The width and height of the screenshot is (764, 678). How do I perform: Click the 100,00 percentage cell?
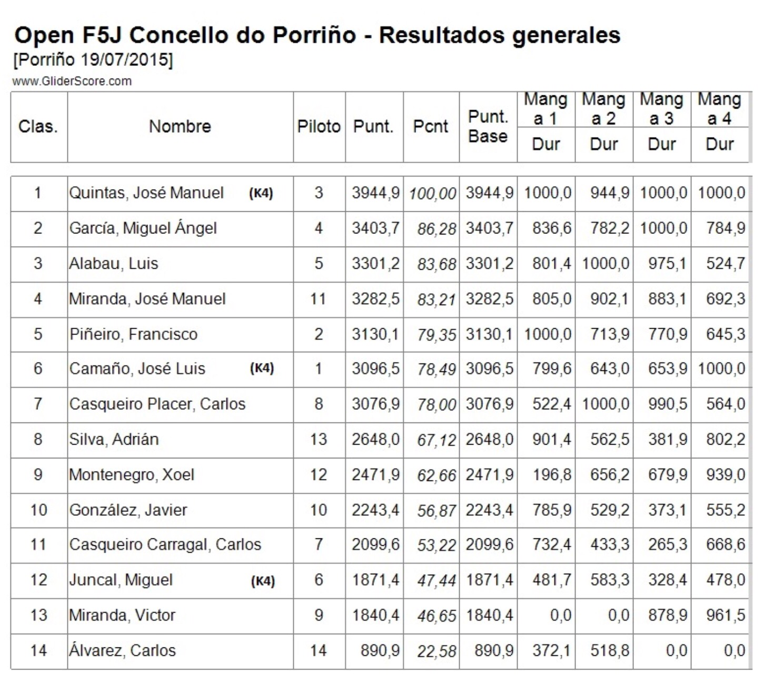tap(432, 193)
